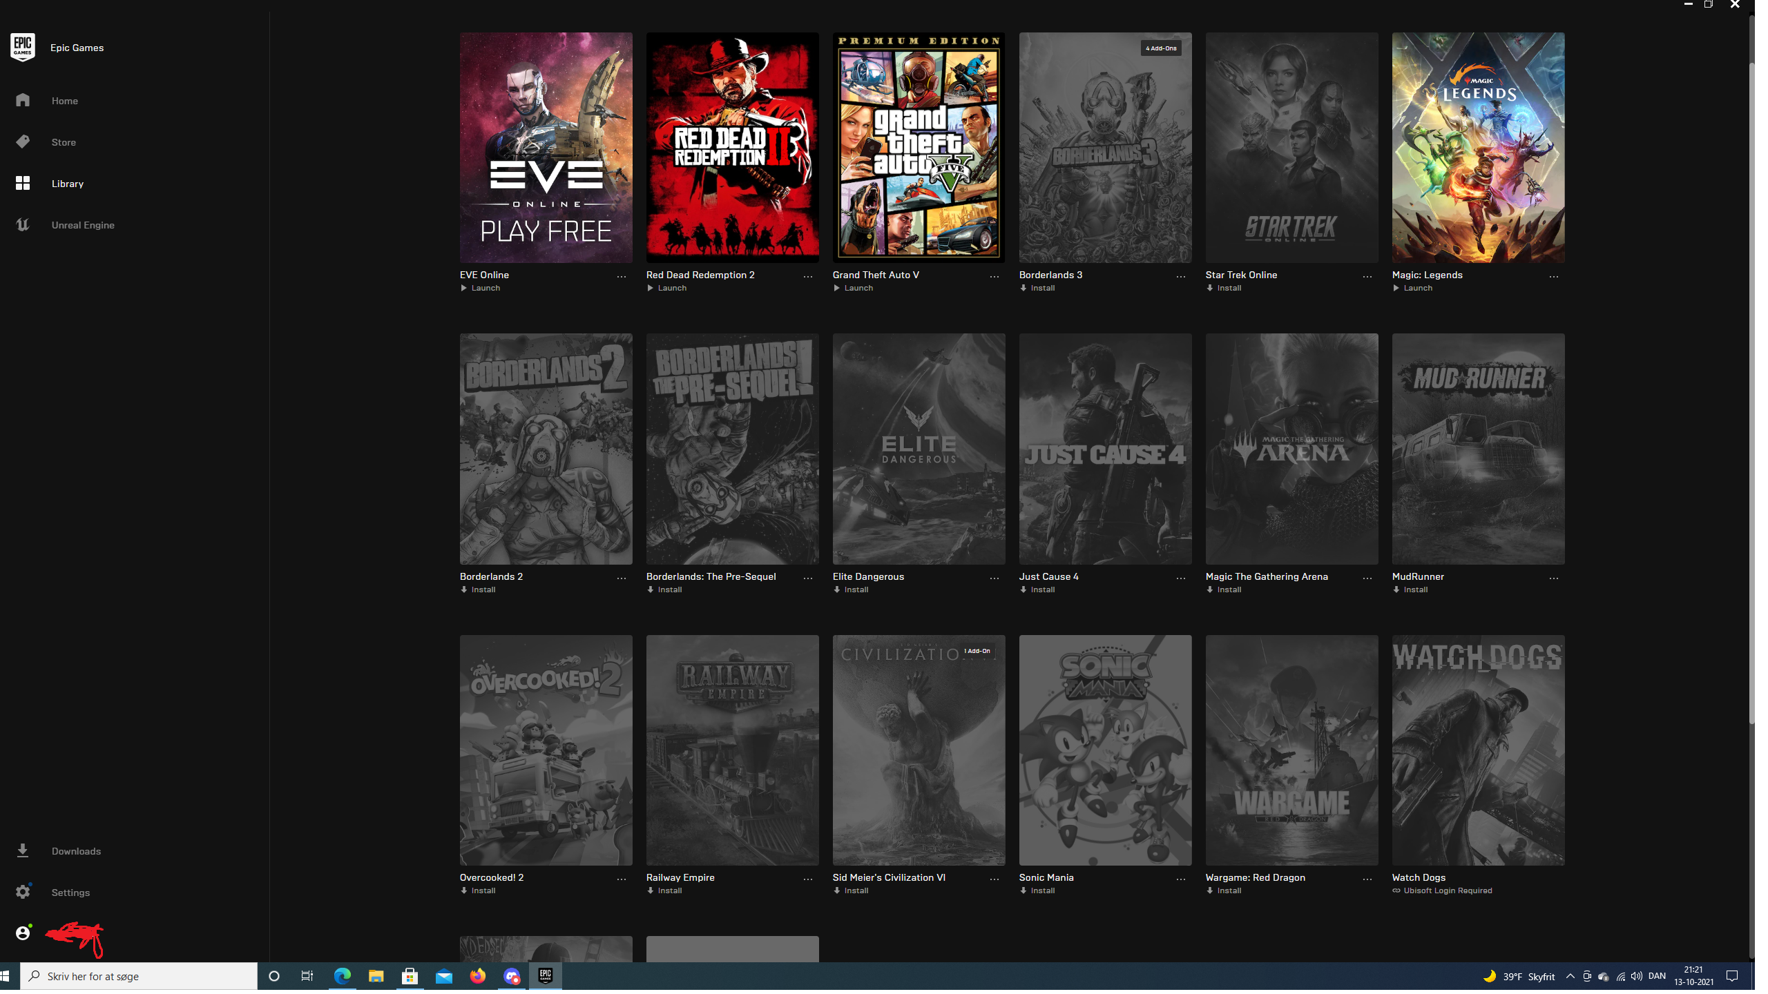
Task: Open Civilization VI three-dot menu
Action: click(x=995, y=879)
